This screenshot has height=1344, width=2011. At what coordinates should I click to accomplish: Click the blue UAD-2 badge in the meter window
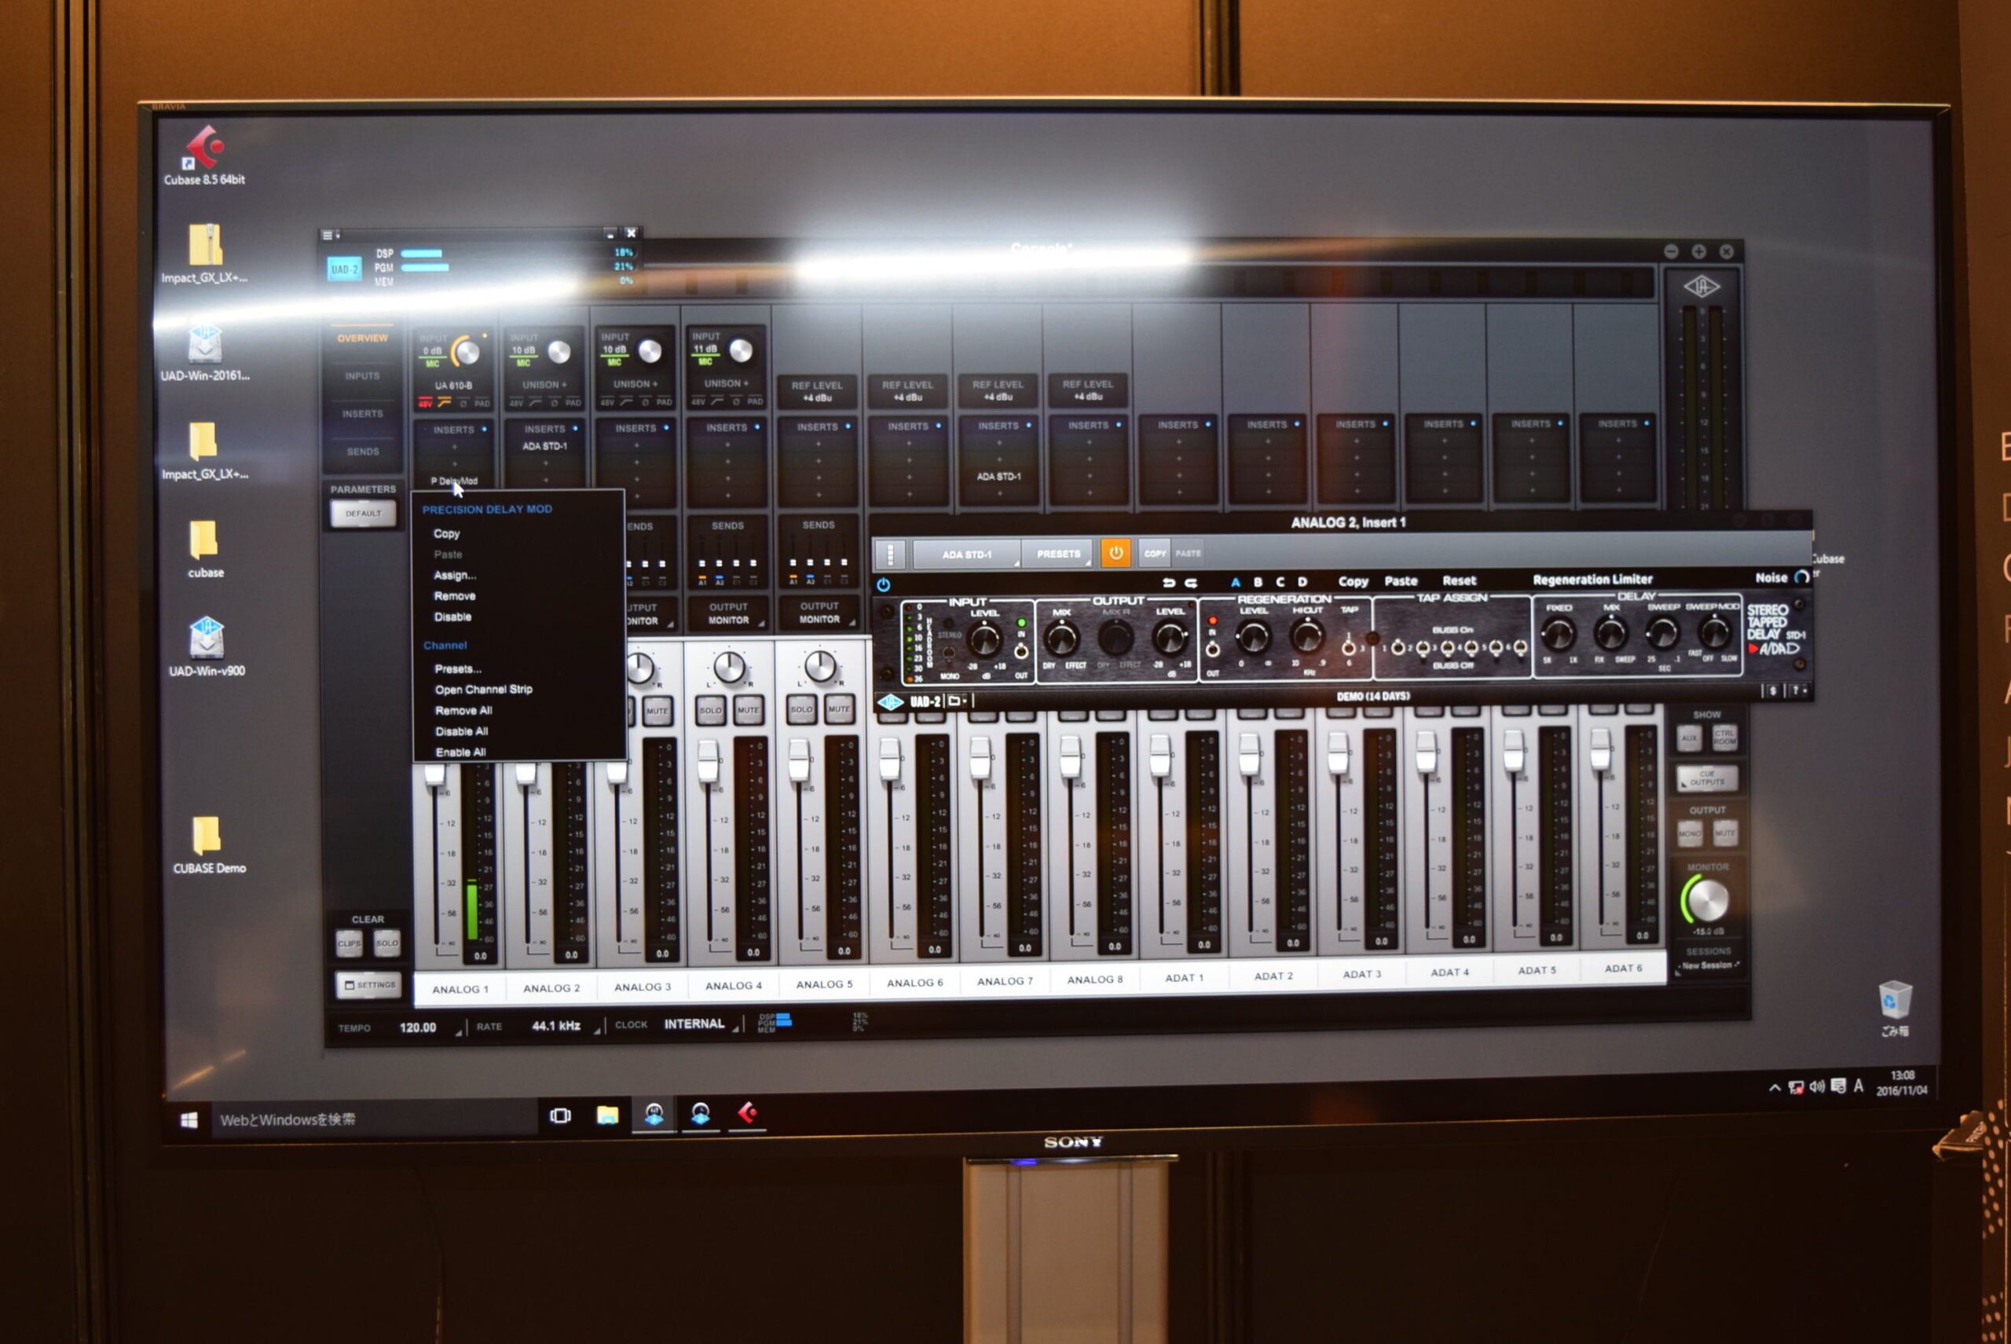(x=345, y=269)
